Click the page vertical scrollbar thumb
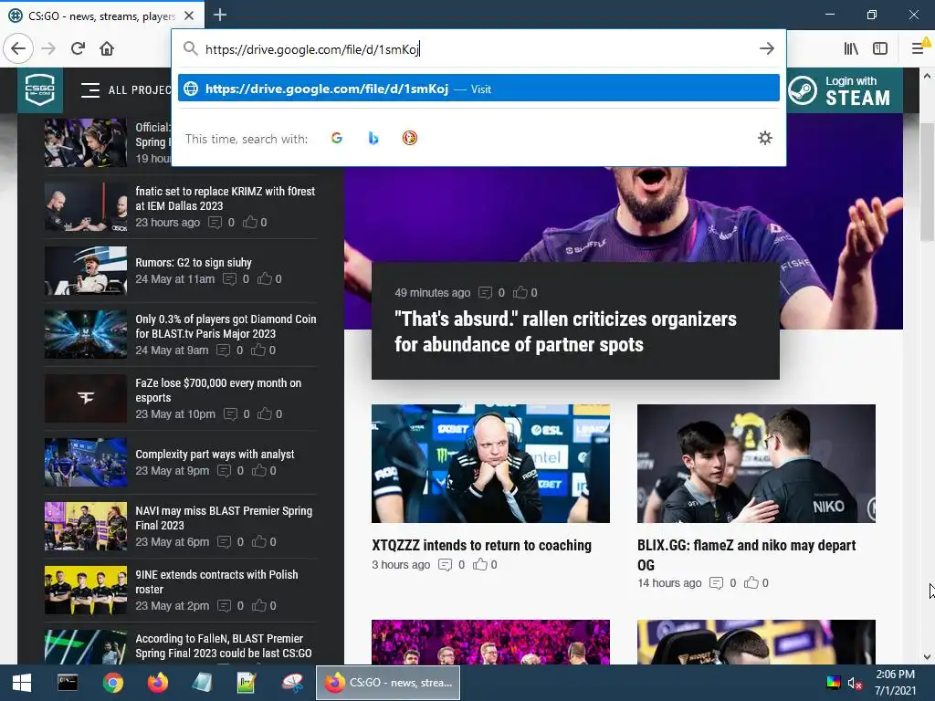The height and width of the screenshot is (701, 935). 927,182
